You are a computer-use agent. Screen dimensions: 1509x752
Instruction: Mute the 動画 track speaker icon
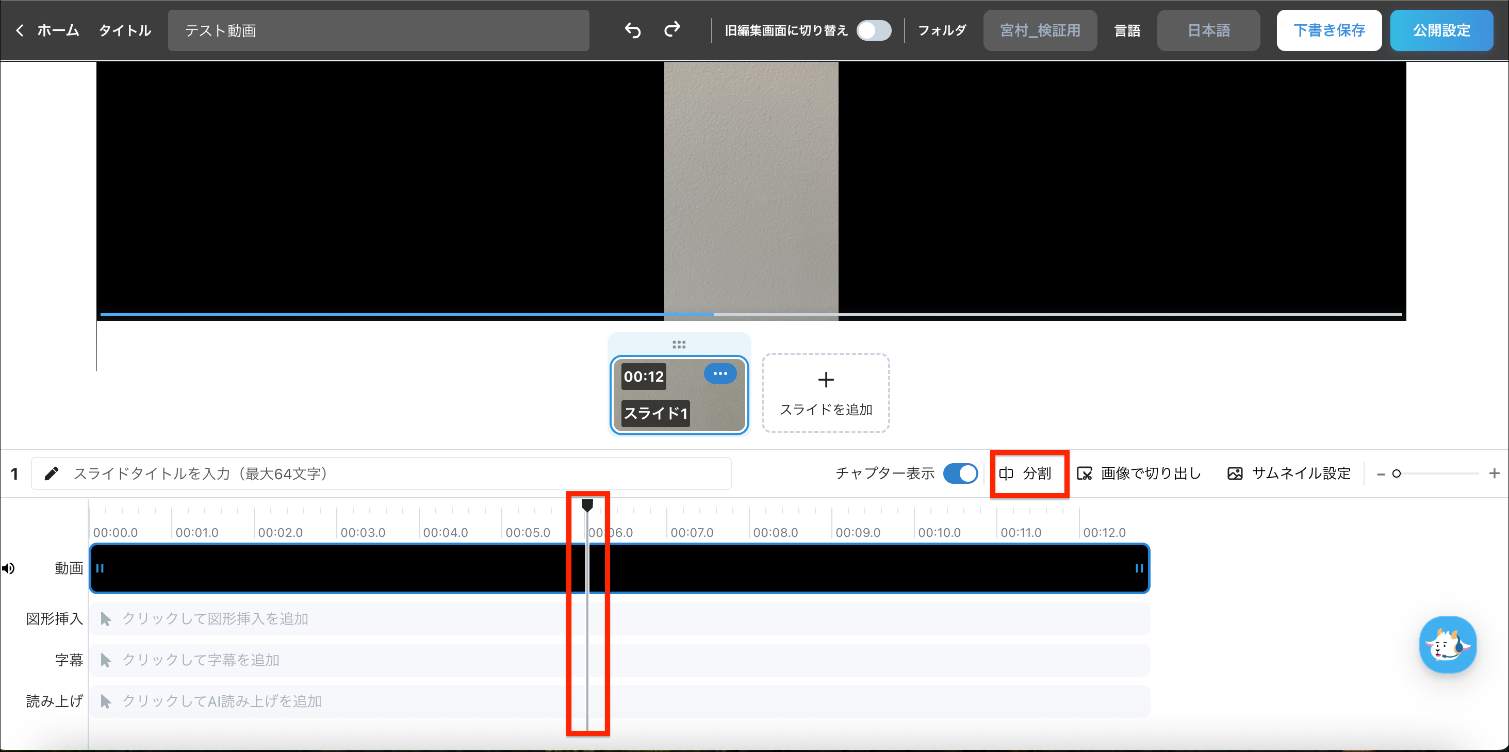(9, 568)
